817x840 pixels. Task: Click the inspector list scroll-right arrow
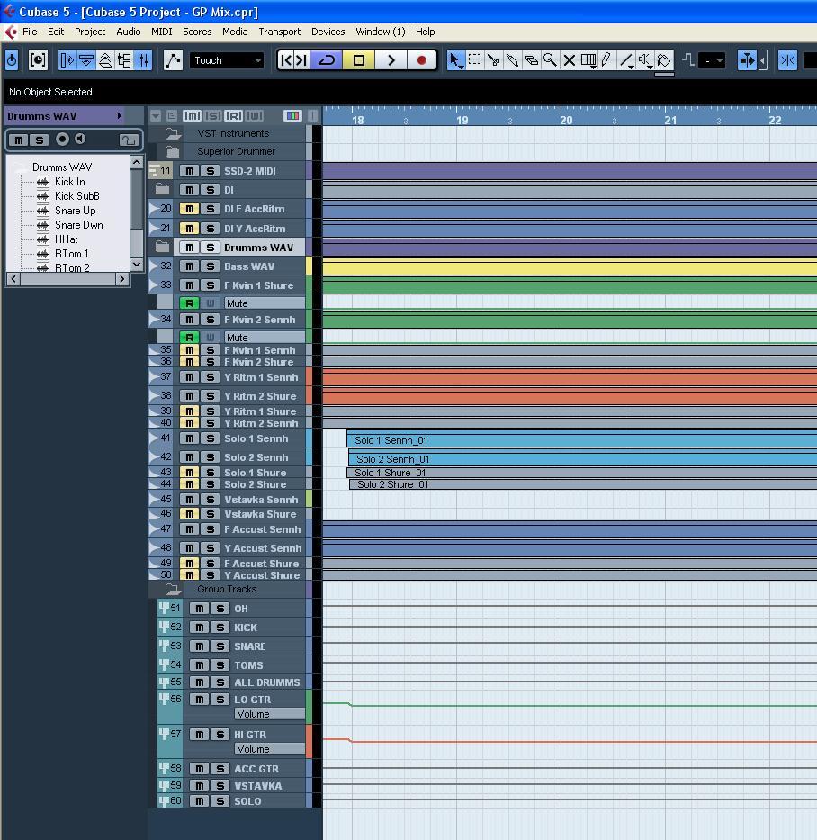click(x=122, y=279)
